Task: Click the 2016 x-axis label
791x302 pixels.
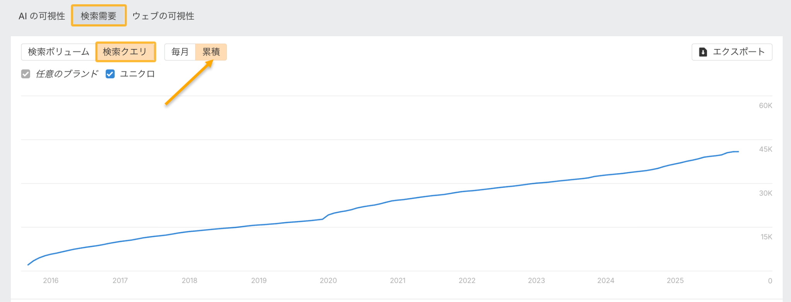Action: [x=51, y=280]
